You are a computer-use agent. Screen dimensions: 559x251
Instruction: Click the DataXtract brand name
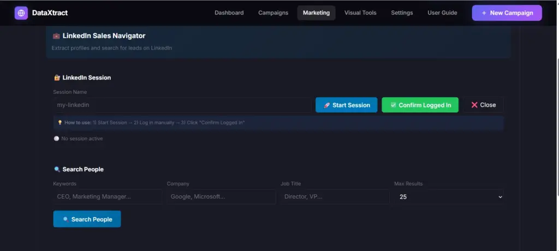[x=50, y=13]
